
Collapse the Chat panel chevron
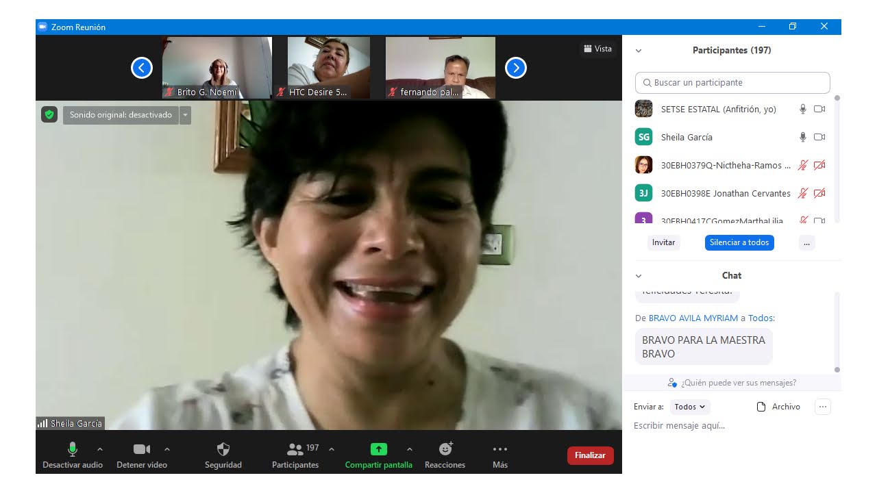click(639, 276)
